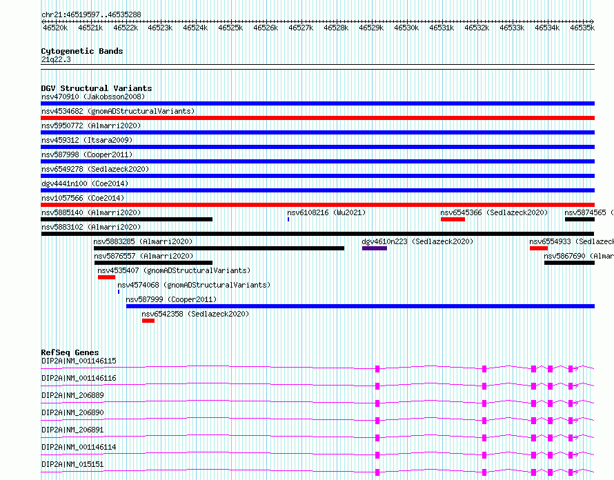This screenshot has height=480, width=614.
Task: Select the nsv4534682 gnomADStructuralVariants label
Action: pos(118,111)
